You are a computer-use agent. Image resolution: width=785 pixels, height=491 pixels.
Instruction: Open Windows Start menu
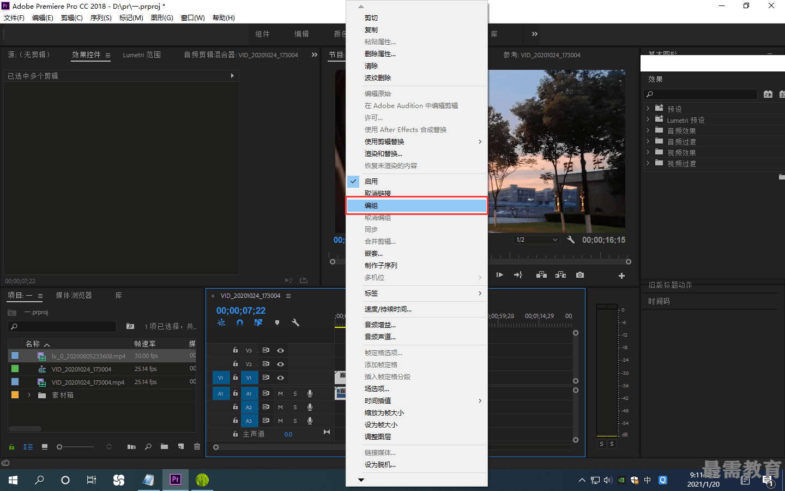(x=13, y=480)
